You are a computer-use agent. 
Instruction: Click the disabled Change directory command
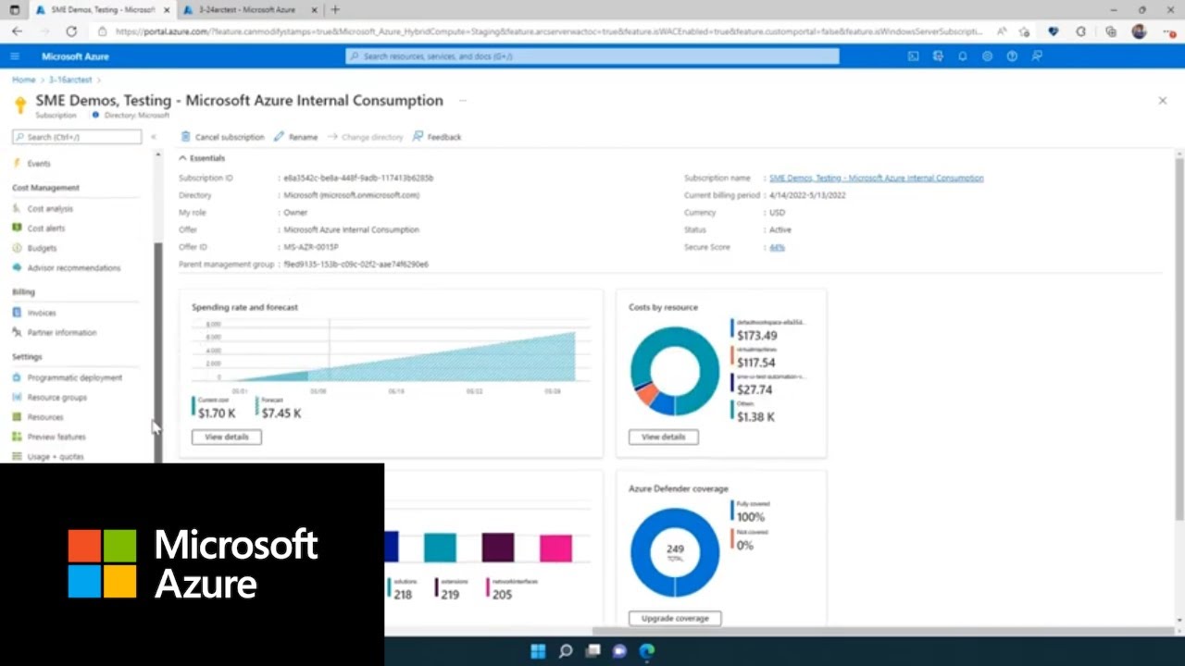(x=366, y=137)
